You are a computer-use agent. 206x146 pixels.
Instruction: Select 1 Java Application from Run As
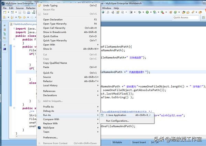coord(116,115)
